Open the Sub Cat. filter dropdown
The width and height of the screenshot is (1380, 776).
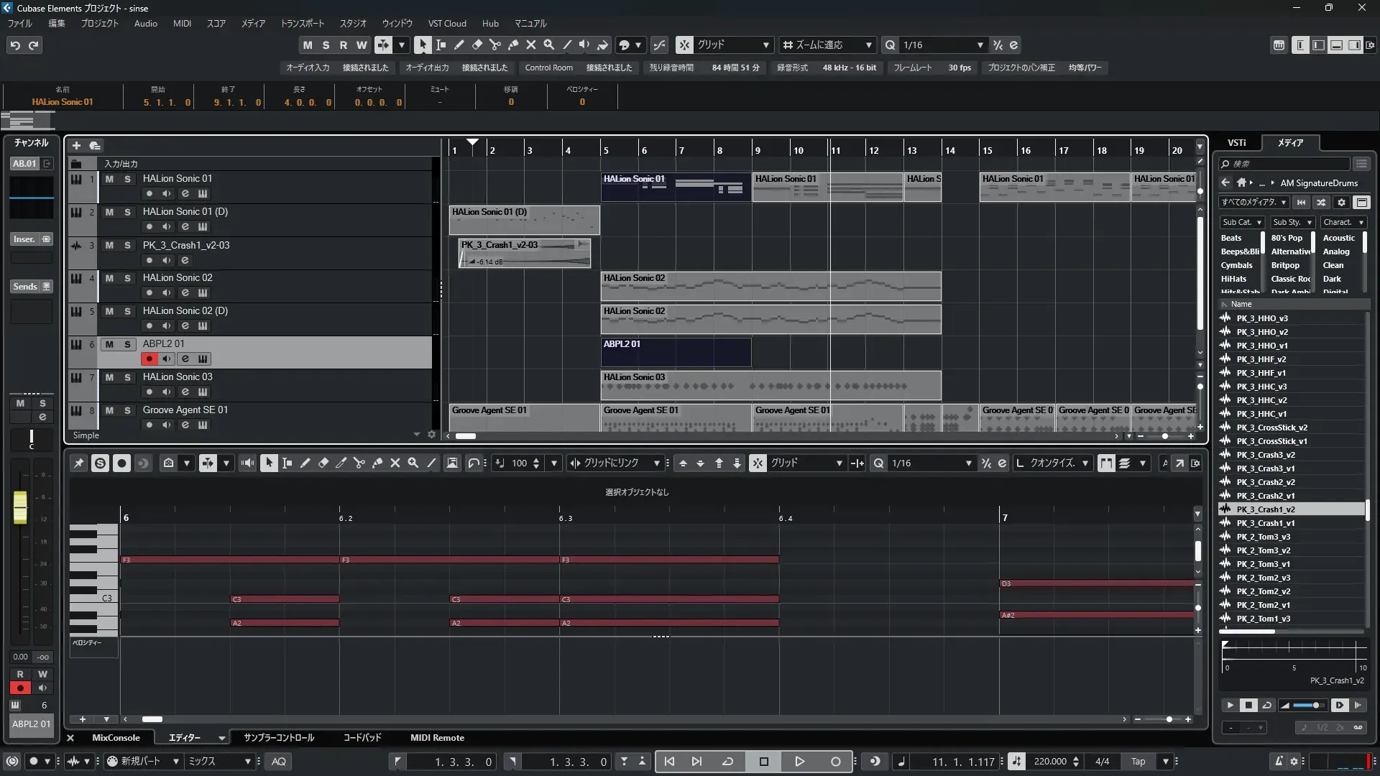pyautogui.click(x=1241, y=222)
